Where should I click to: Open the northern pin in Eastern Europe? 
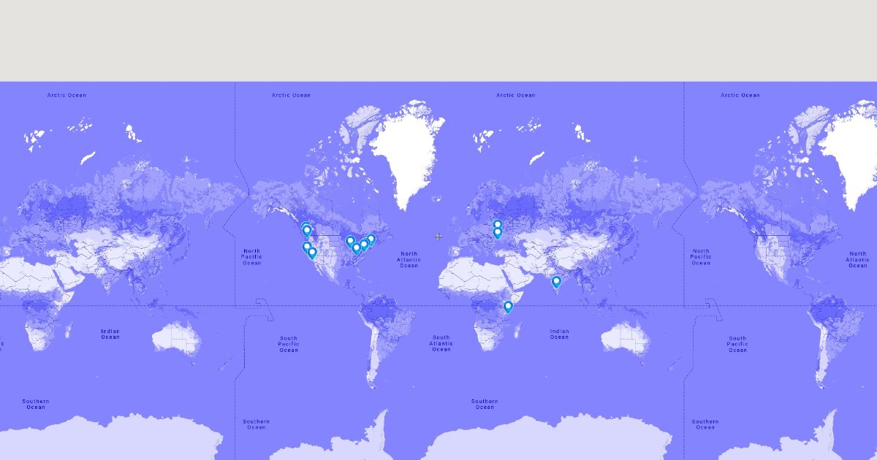[x=498, y=226]
